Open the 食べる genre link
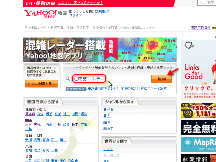216x162 pixels. [x=109, y=110]
